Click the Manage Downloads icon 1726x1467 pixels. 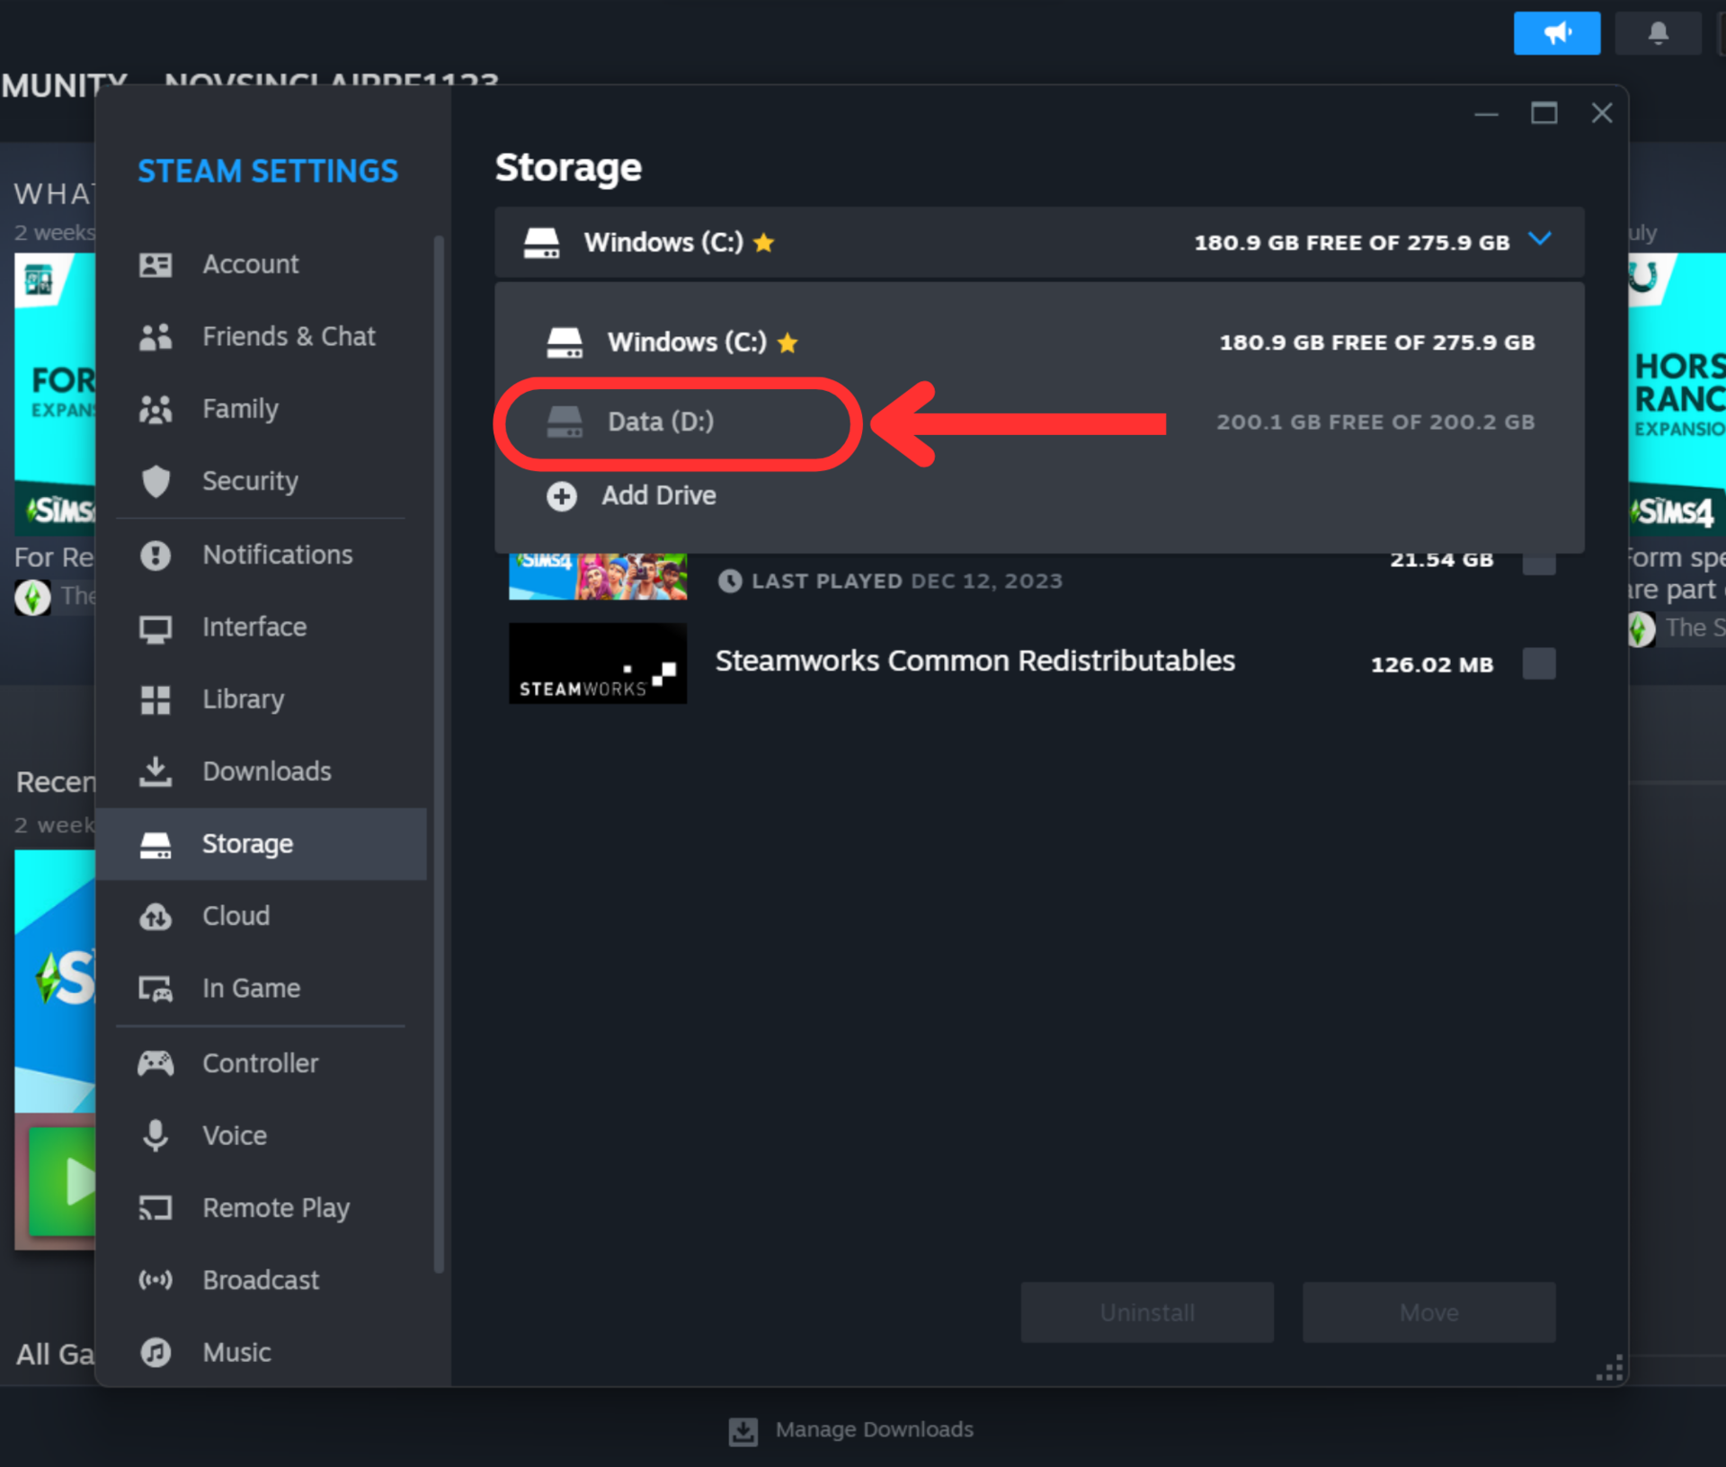pos(743,1430)
